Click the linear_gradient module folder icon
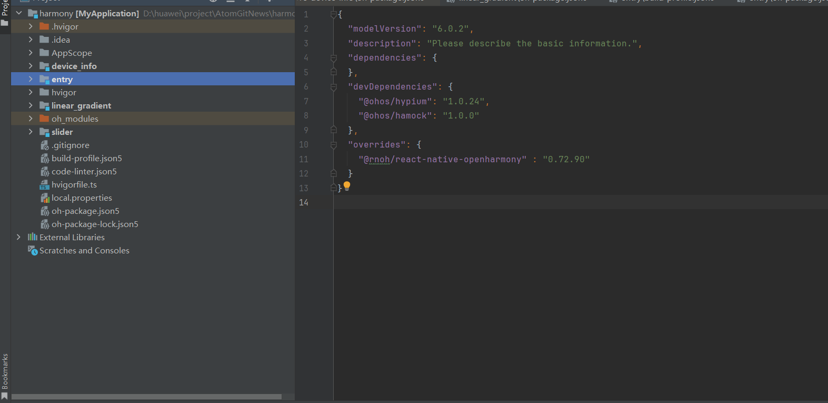This screenshot has height=403, width=828. click(x=44, y=105)
